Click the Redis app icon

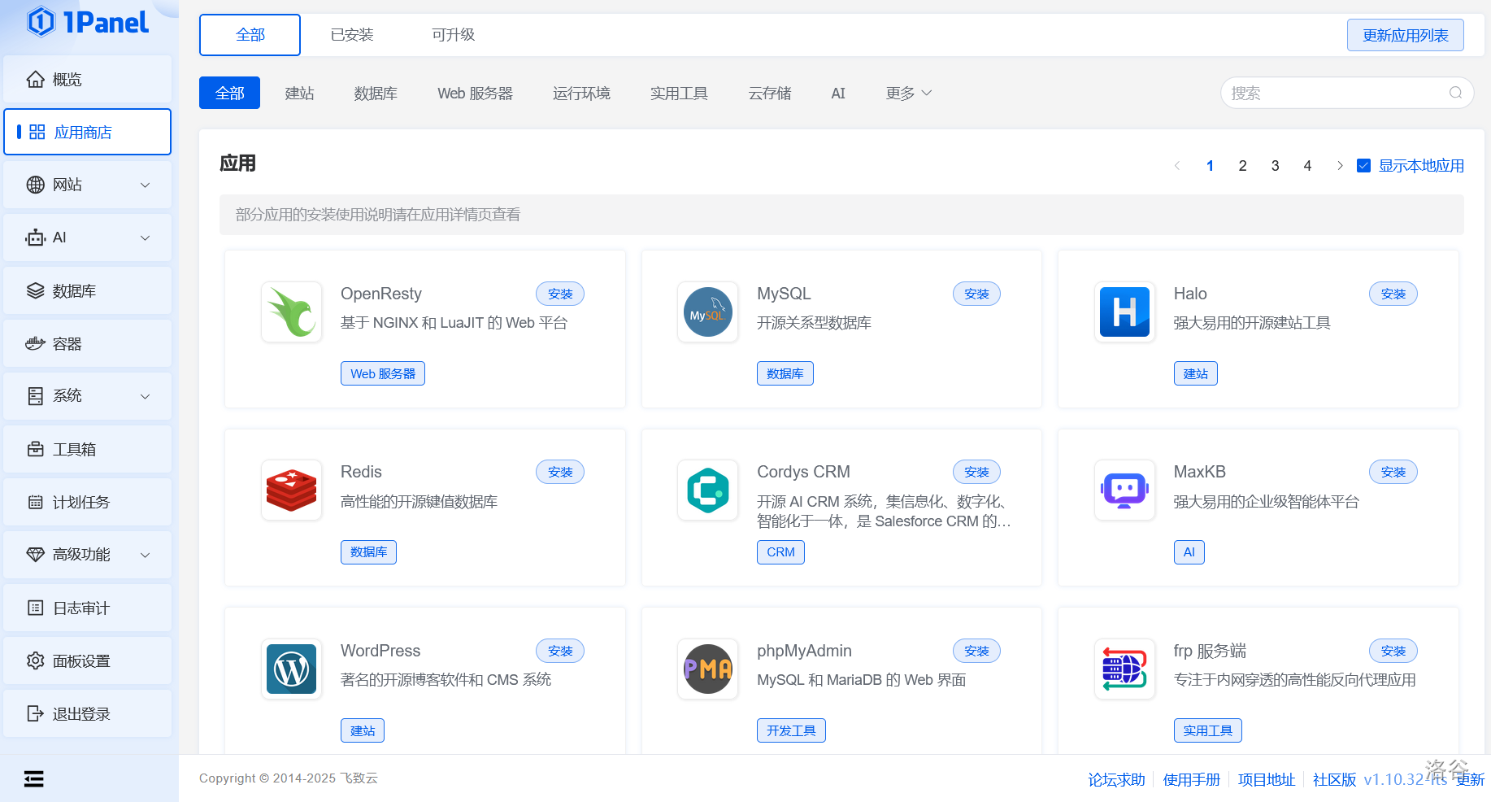pyautogui.click(x=291, y=490)
